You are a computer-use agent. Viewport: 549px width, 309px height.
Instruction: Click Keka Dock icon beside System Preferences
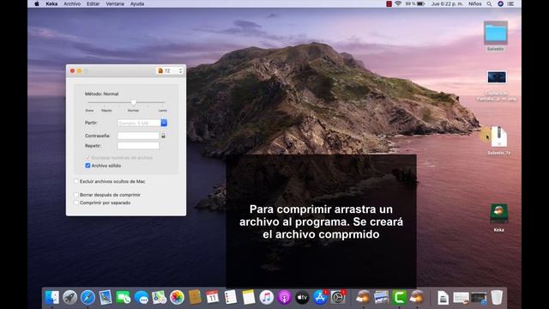363,298
